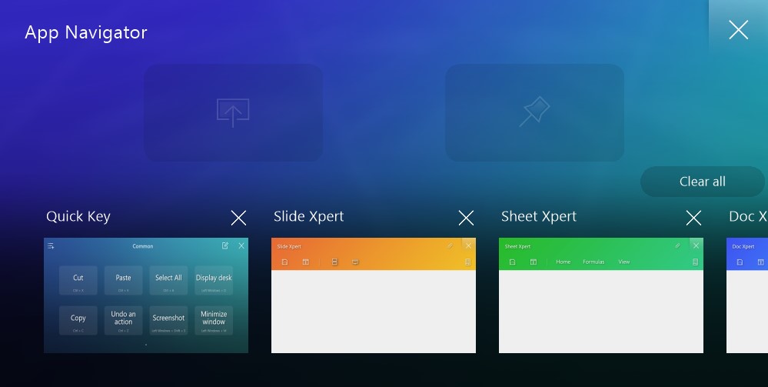
Task: Click the Screenshot shortcut key
Action: pyautogui.click(x=168, y=320)
